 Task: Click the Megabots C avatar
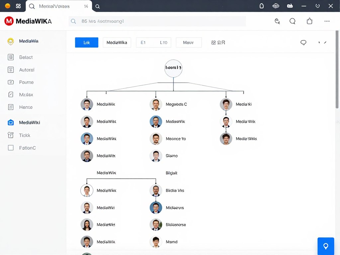point(156,104)
